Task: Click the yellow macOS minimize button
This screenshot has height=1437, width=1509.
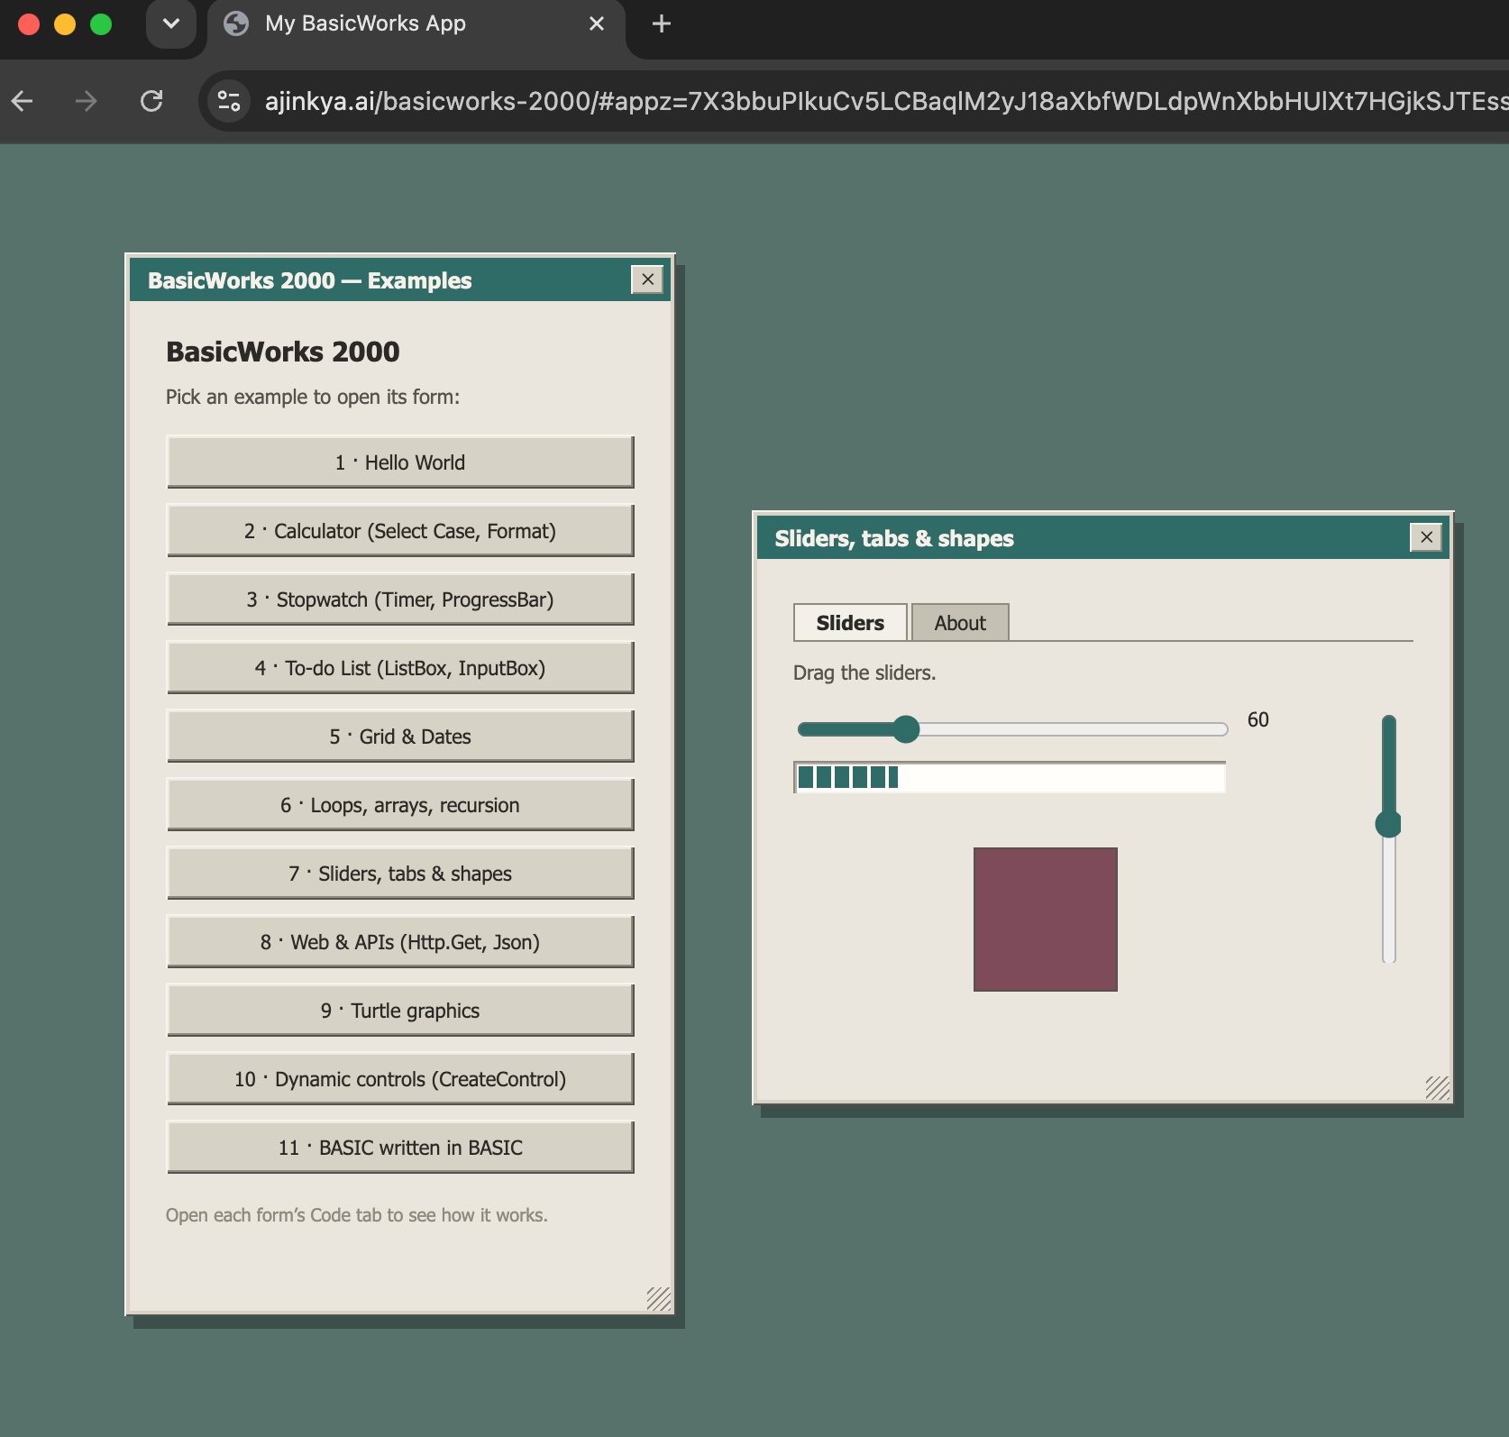Action: [x=65, y=24]
